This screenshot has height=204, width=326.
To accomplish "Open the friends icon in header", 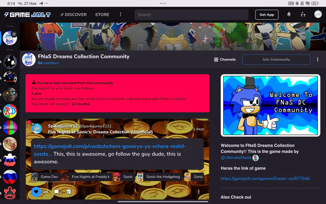I will click(x=303, y=14).
